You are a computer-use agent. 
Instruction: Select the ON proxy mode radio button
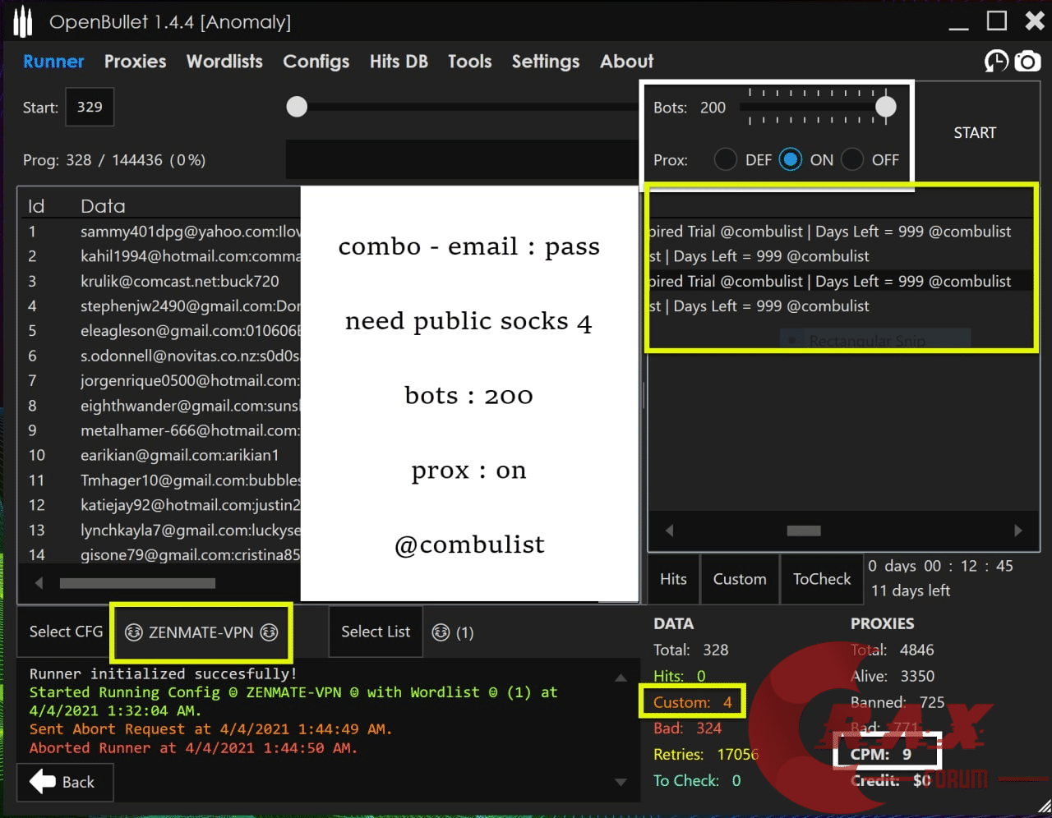pos(791,159)
